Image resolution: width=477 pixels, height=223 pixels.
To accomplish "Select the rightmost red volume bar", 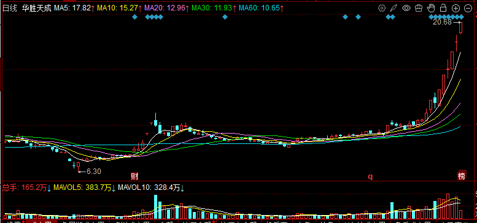I will coord(461,214).
